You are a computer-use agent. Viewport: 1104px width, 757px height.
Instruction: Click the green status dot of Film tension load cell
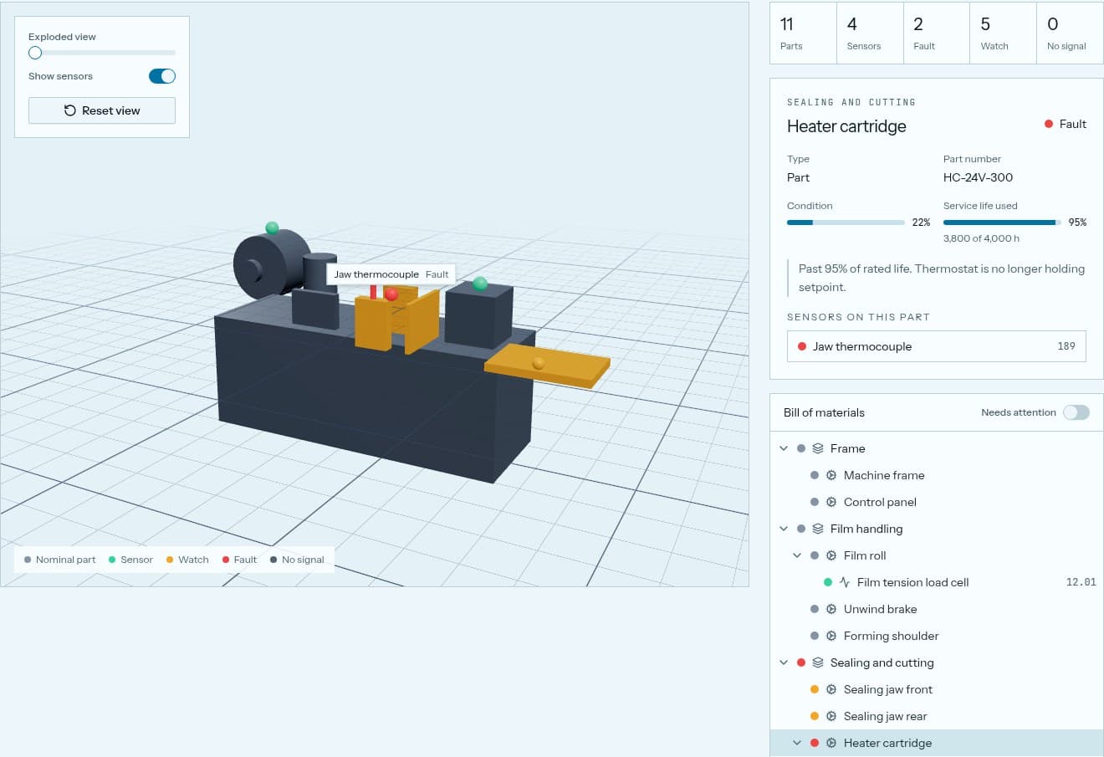pyautogui.click(x=828, y=582)
